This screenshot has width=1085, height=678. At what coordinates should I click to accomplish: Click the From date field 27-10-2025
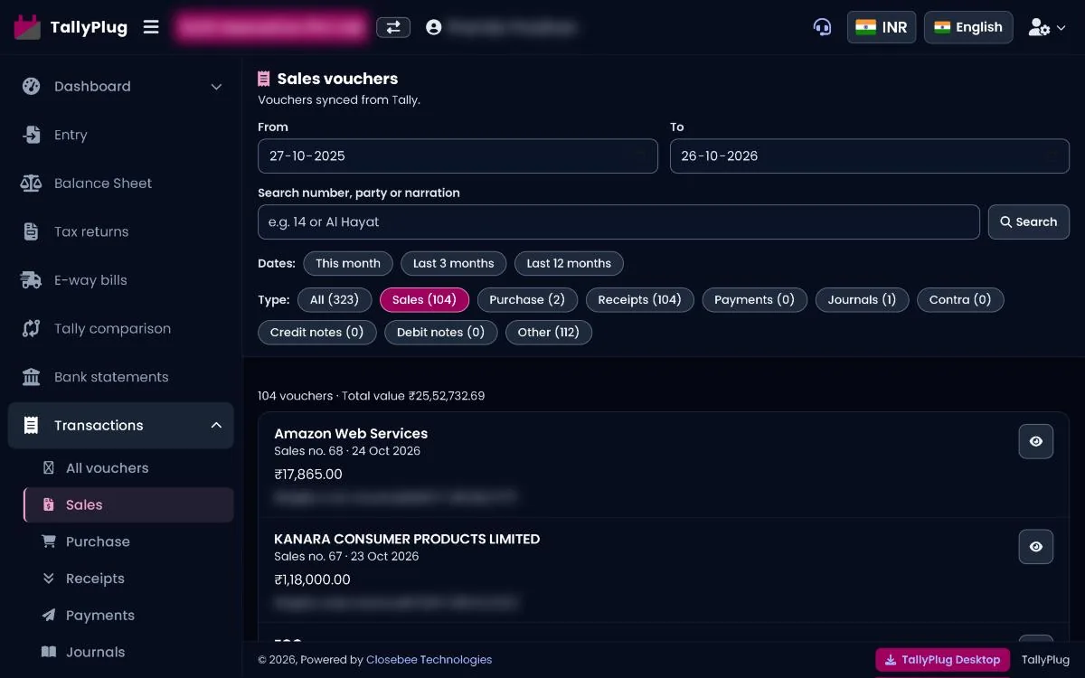pos(458,155)
